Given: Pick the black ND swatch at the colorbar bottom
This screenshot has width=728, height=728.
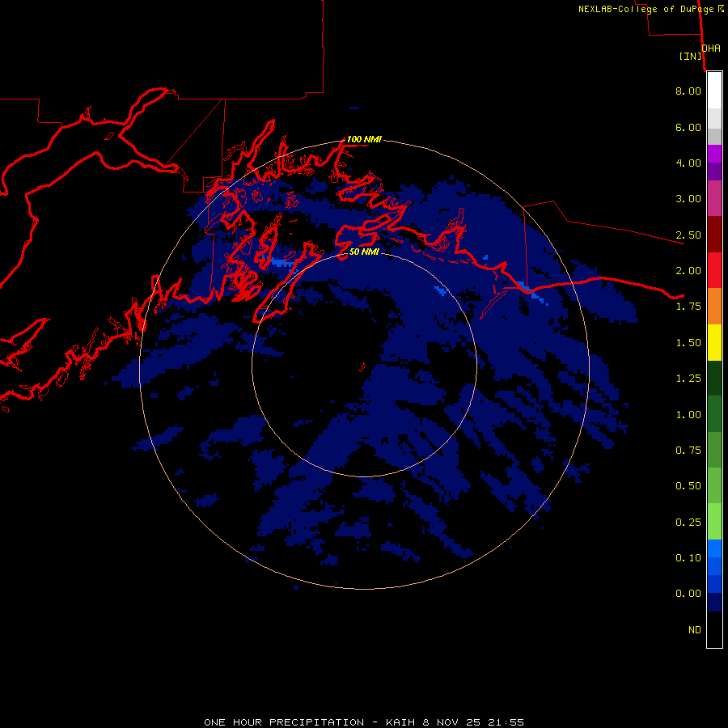Looking at the screenshot, I should click(714, 629).
